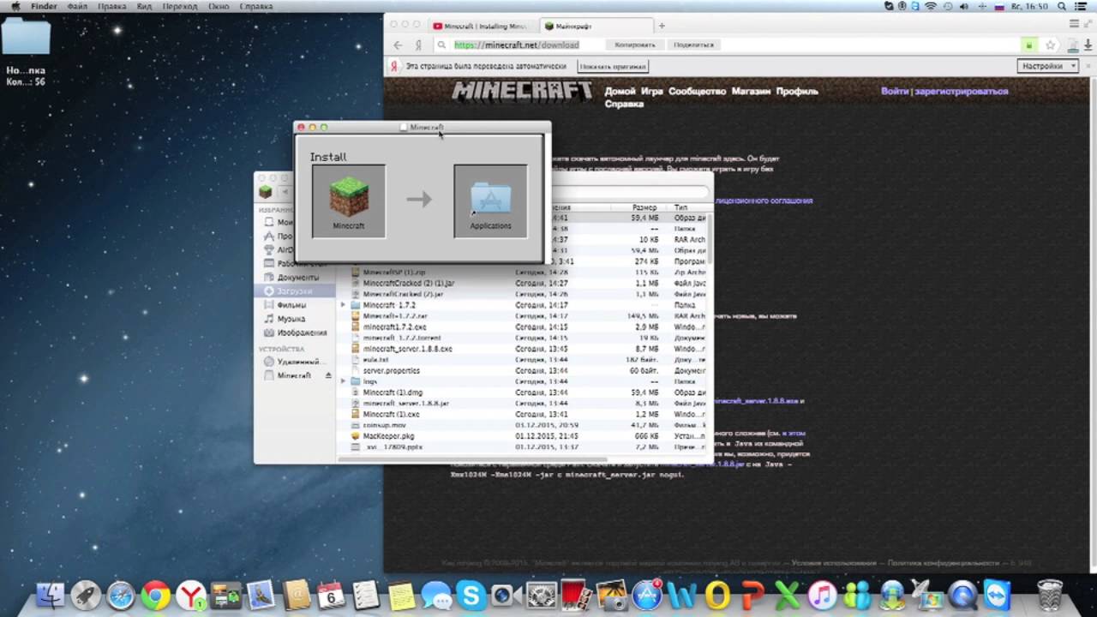This screenshot has height=617, width=1097.
Task: Open Launchpad rocket icon in Dock
Action: tap(86, 594)
